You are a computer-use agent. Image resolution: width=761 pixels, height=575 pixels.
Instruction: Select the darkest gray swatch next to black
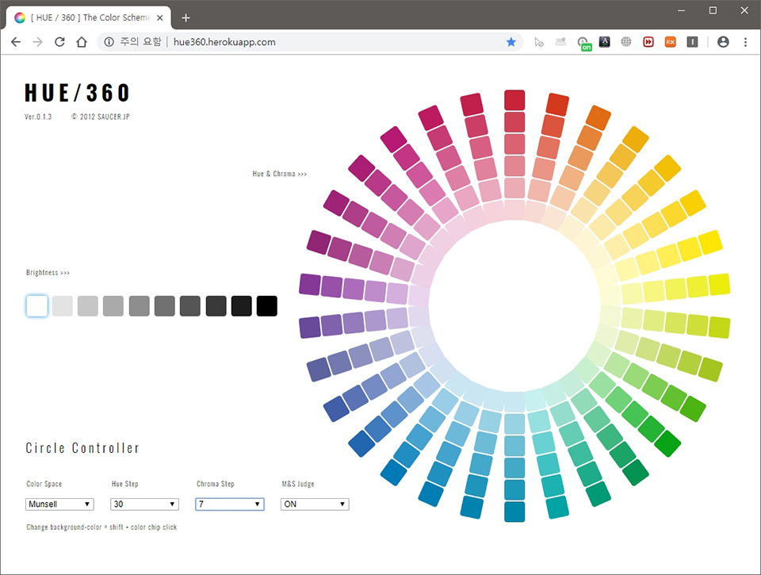point(241,306)
